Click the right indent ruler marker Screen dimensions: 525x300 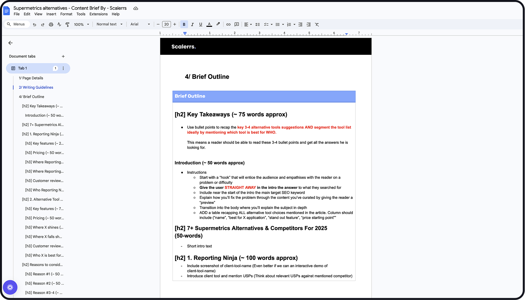coord(346,34)
